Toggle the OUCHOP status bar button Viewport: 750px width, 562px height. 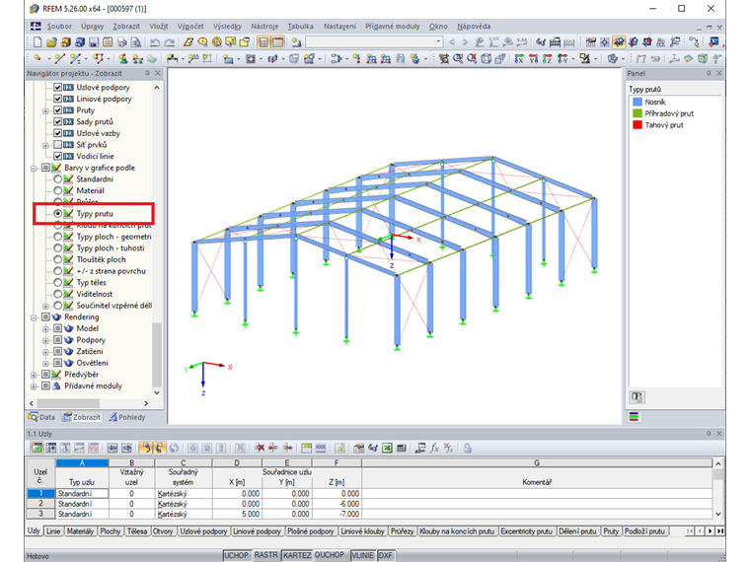pyautogui.click(x=330, y=555)
